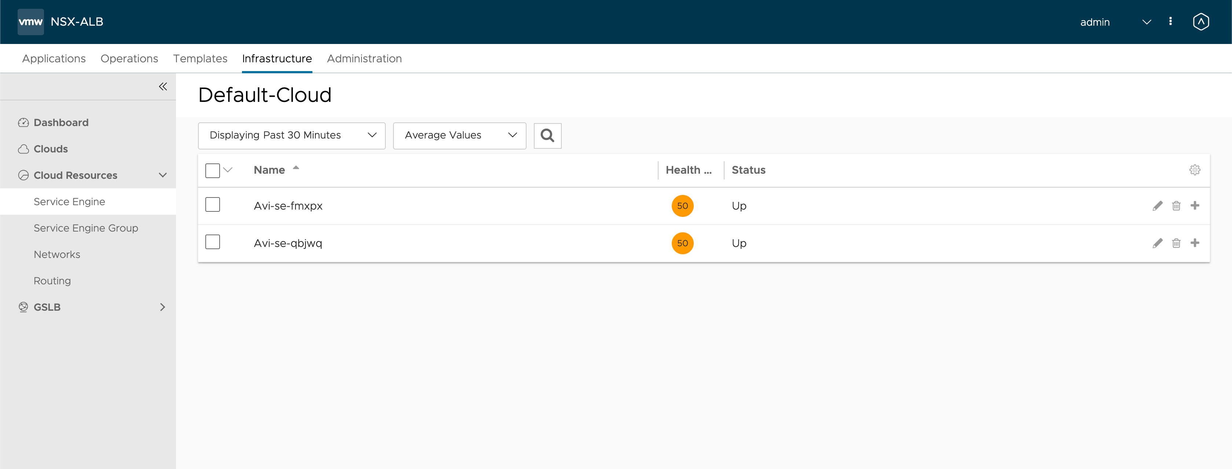Edit Avi-se-fmxpx with pencil icon
The width and height of the screenshot is (1232, 469).
[1158, 206]
